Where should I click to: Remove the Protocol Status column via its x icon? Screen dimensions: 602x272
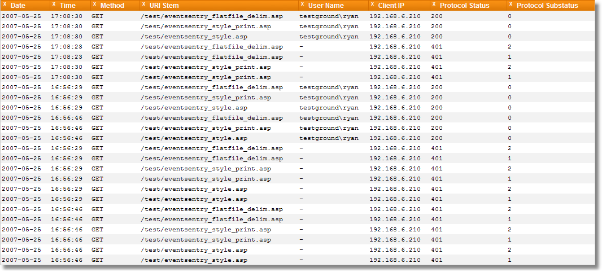[434, 4]
